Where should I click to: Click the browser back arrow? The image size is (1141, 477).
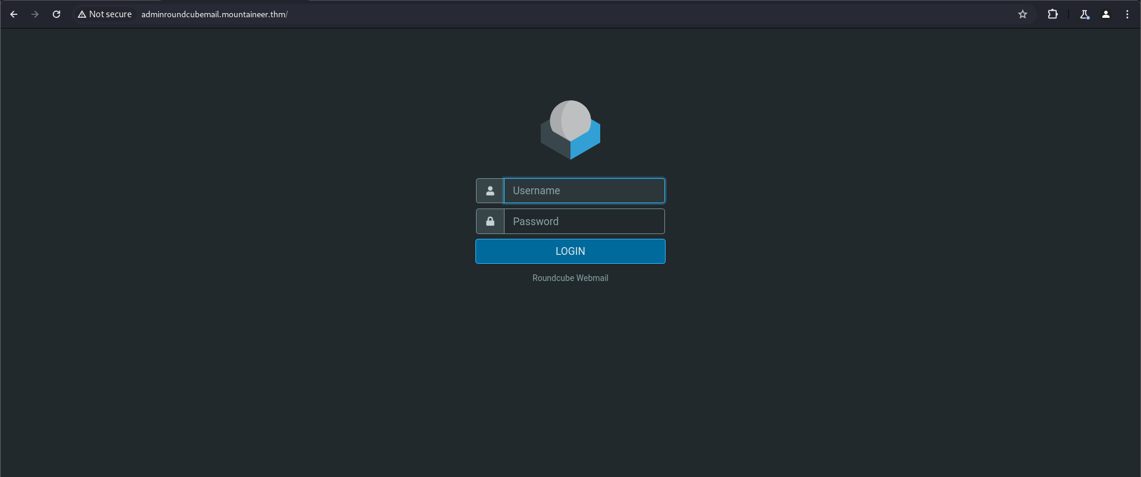click(14, 14)
